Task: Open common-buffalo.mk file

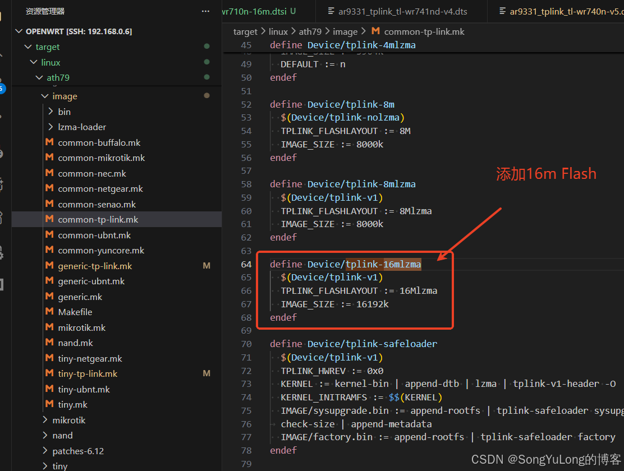Action: tap(99, 142)
